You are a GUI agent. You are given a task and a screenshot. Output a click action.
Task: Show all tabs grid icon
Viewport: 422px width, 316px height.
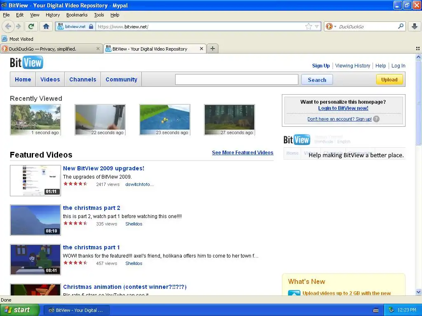(x=418, y=49)
